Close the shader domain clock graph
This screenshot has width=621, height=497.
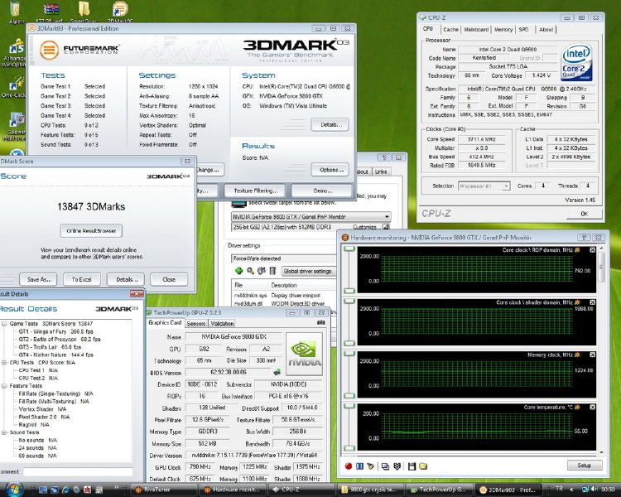click(x=593, y=302)
